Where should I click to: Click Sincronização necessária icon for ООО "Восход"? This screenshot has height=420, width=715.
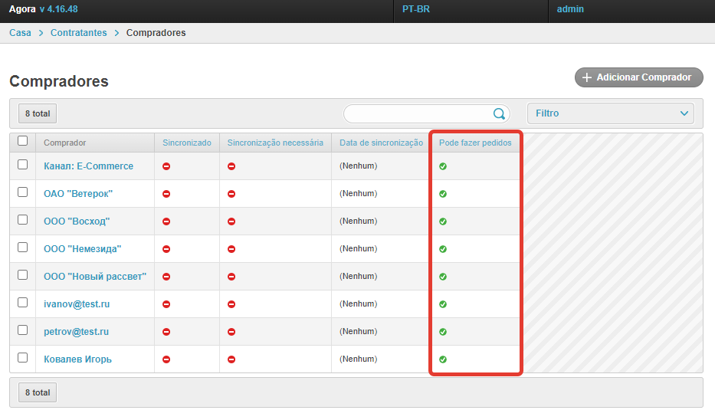pos(231,221)
